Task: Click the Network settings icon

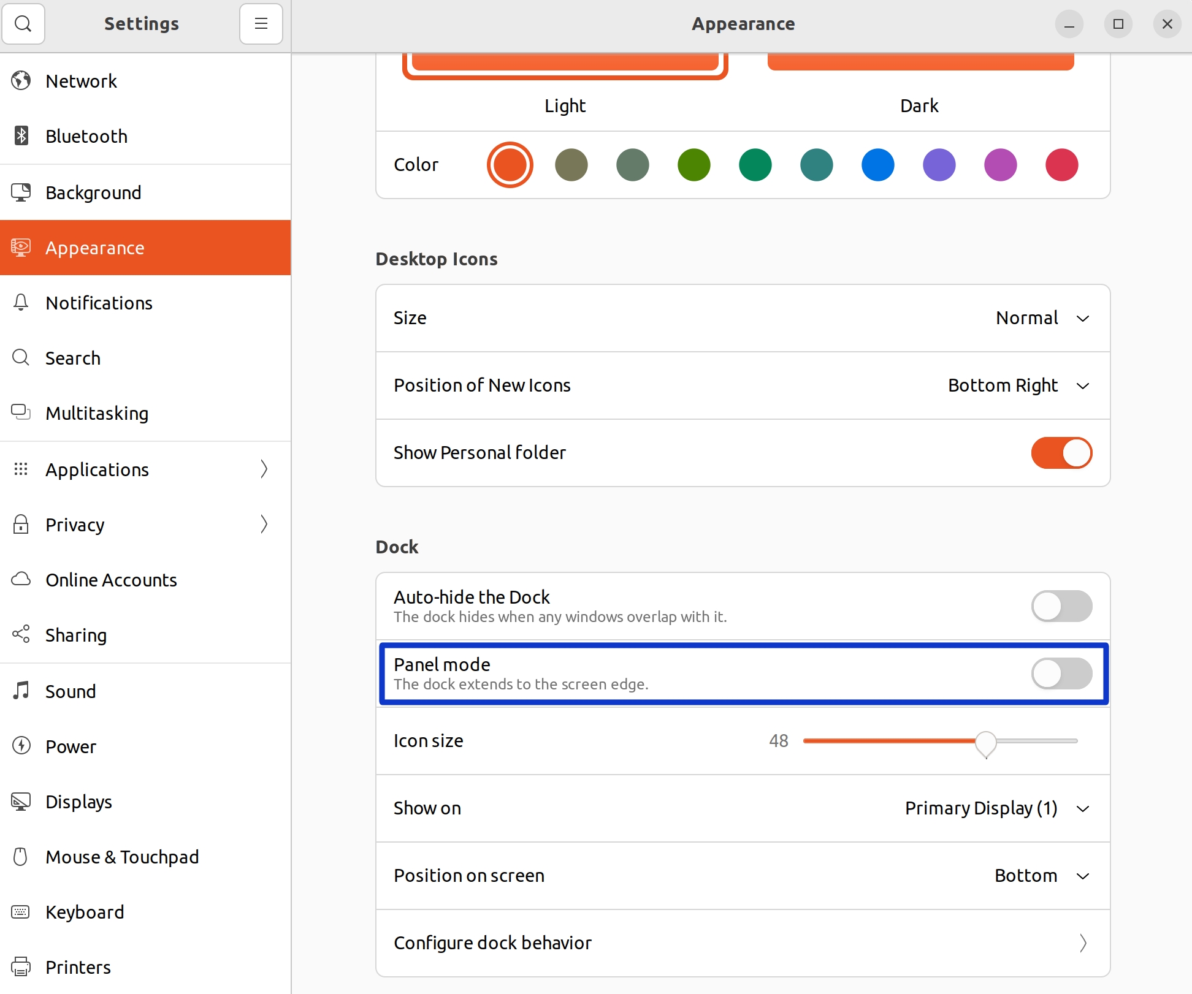Action: [23, 81]
